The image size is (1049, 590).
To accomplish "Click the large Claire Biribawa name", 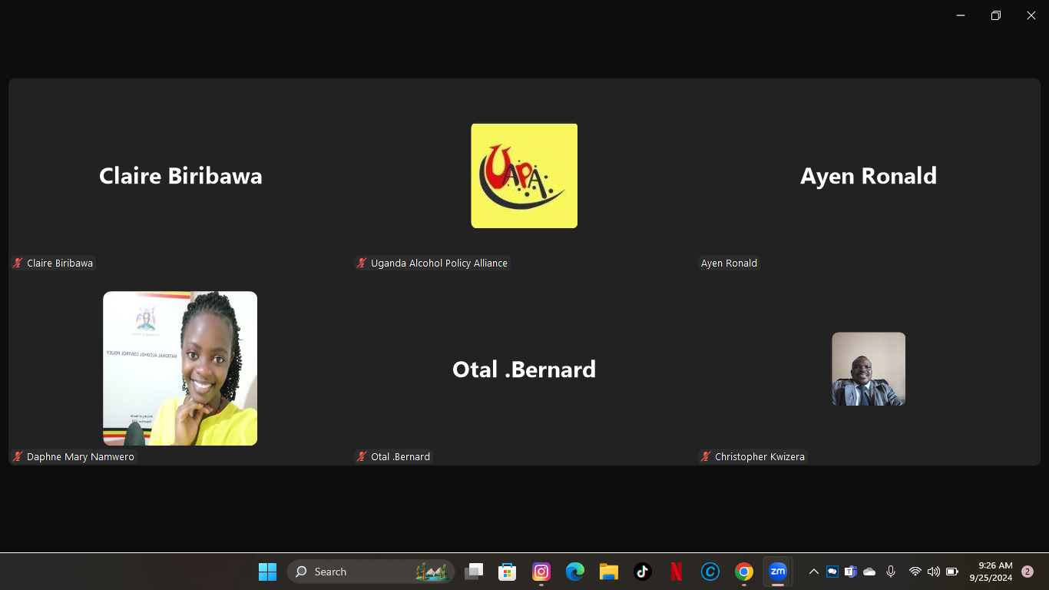I will pos(180,176).
